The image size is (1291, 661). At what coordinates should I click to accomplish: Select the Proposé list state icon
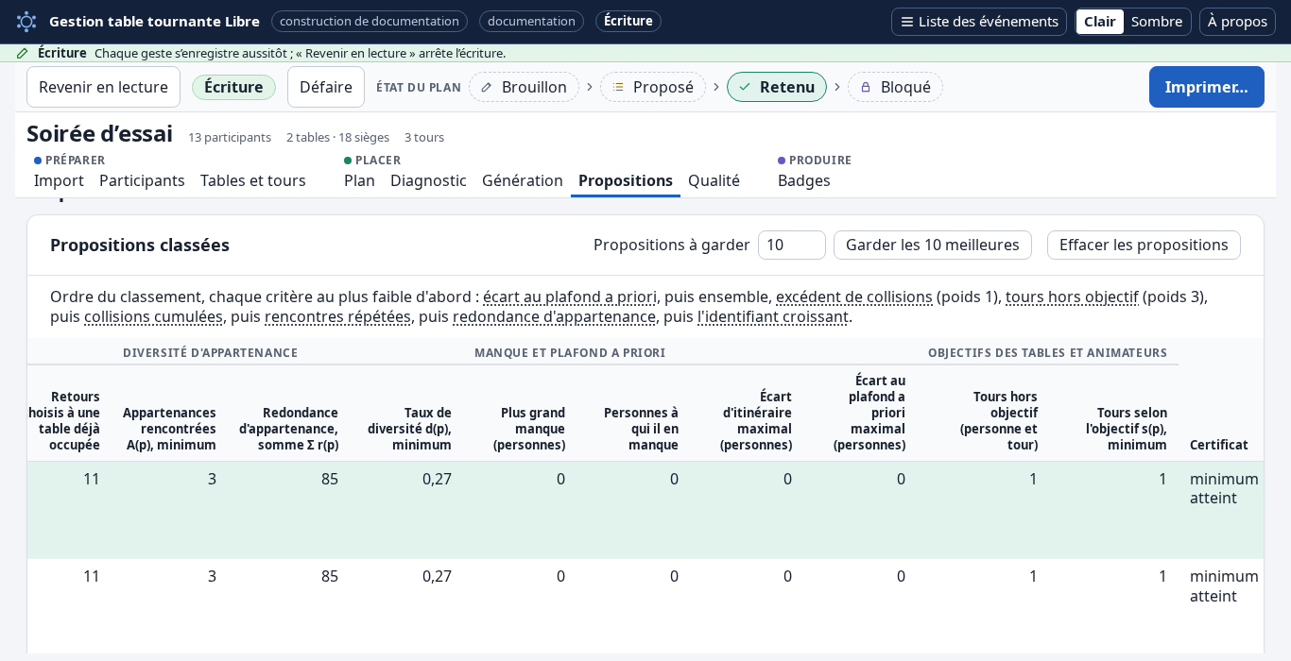618,87
